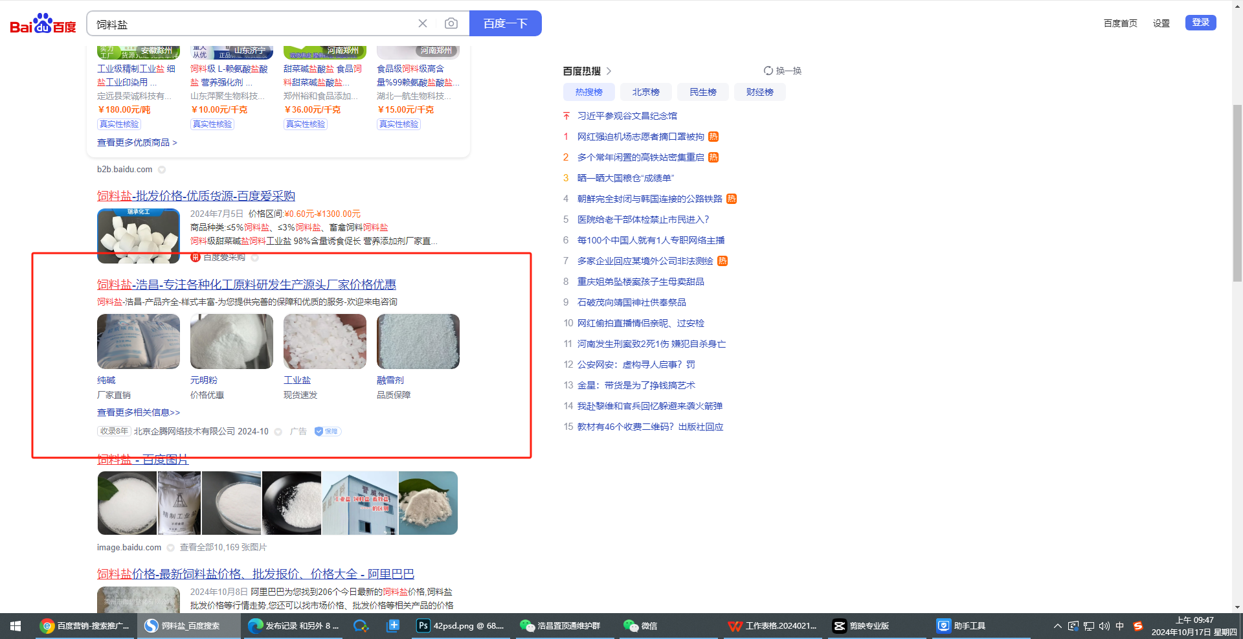Click the round icon after image.baidu.com

tap(171, 548)
